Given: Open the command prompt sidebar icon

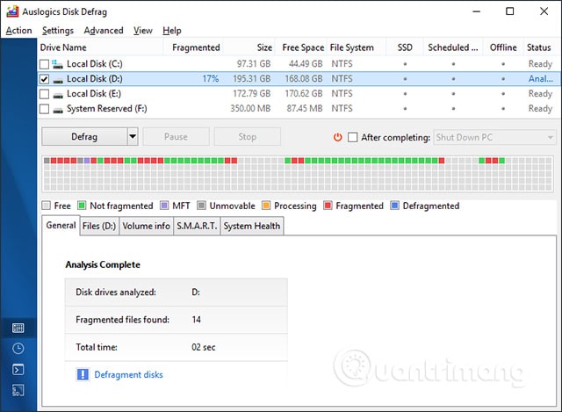Looking at the screenshot, I should pyautogui.click(x=18, y=369).
